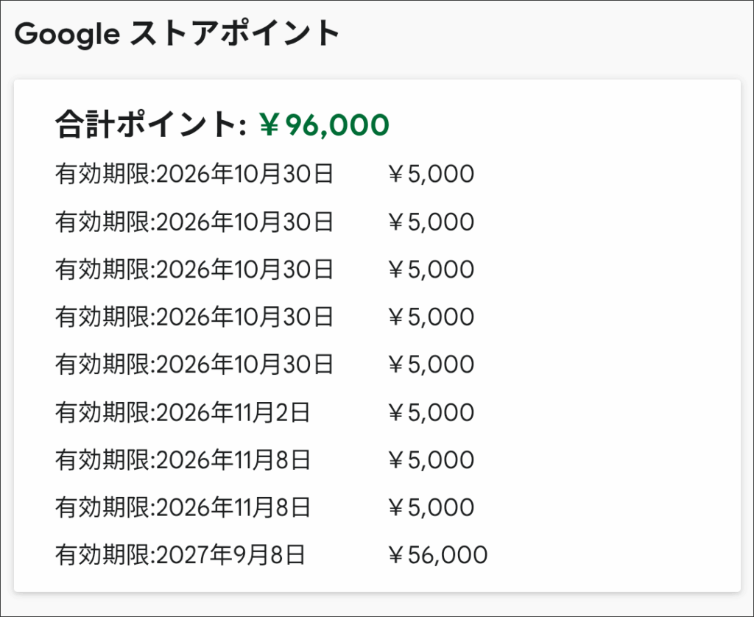Click the second 2026年11月8日 expiry date
Image resolution: width=754 pixels, height=617 pixels.
[x=183, y=507]
